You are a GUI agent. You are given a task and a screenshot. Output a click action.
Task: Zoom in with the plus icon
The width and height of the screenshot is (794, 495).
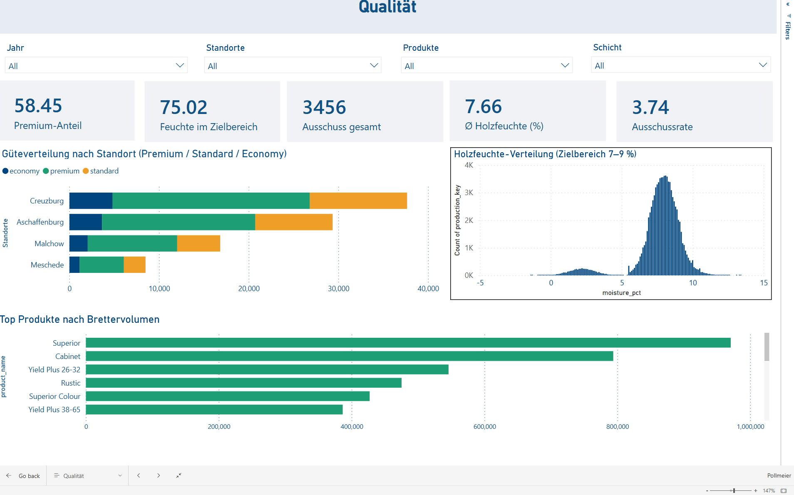click(756, 491)
